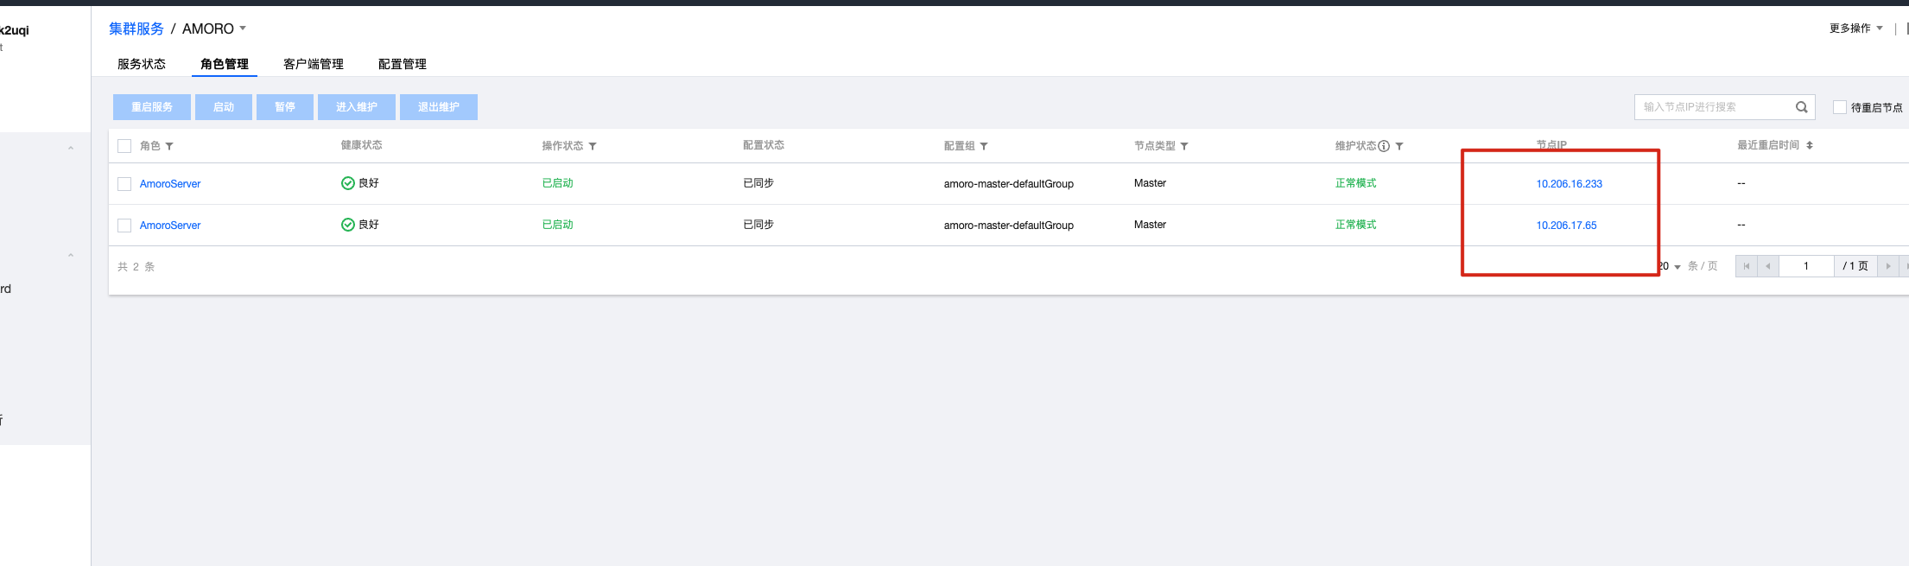The width and height of the screenshot is (1909, 566).
Task: Open the AMORO service dropdown in breadcrumb
Action: (x=243, y=29)
